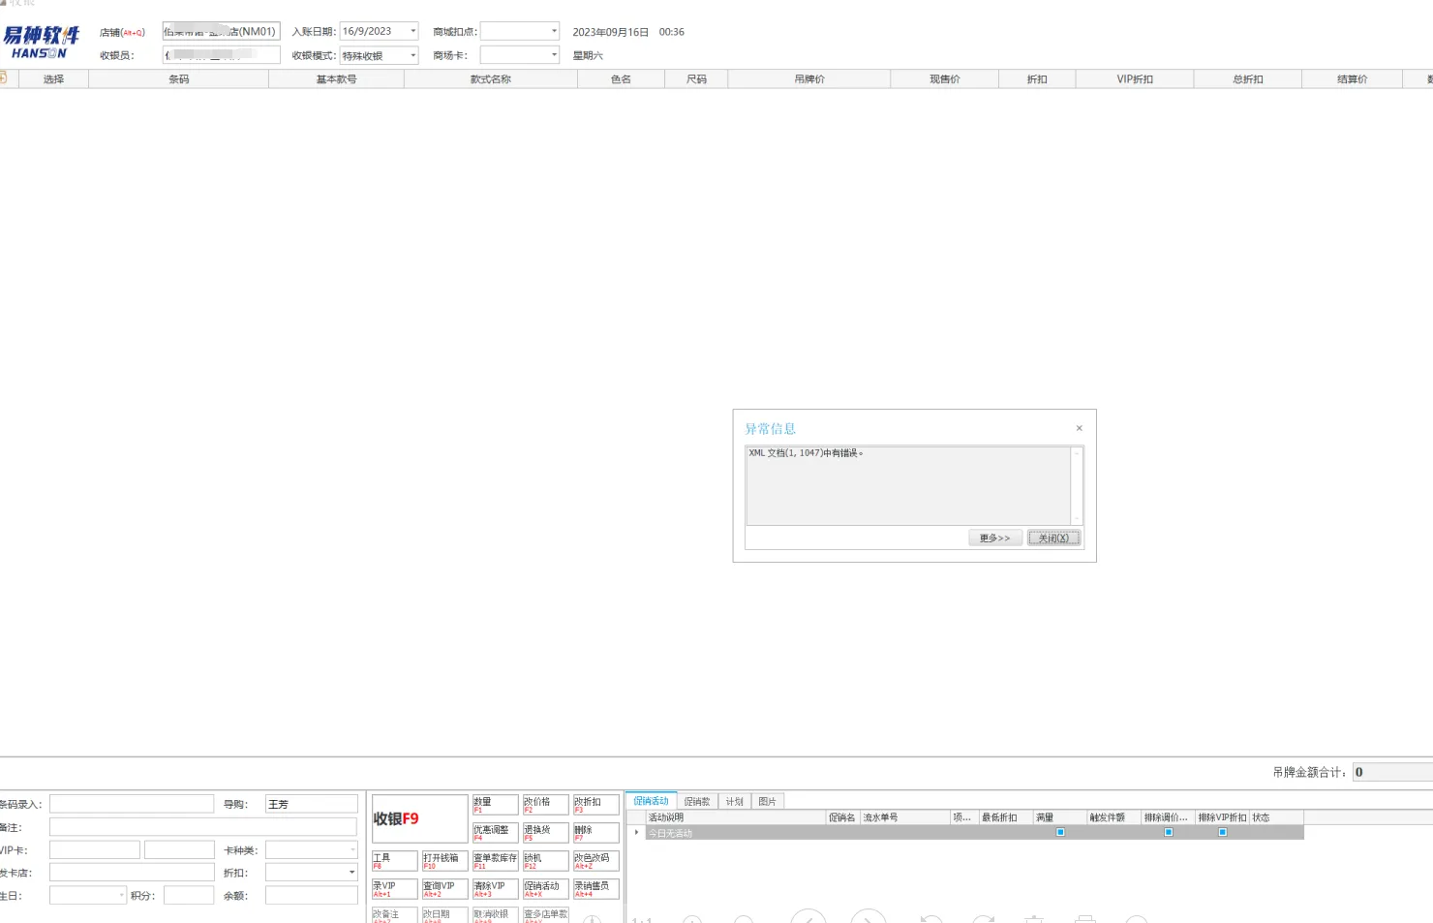The height and width of the screenshot is (923, 1433).
Task: Open the 入账日期 date dropdown
Action: click(412, 31)
